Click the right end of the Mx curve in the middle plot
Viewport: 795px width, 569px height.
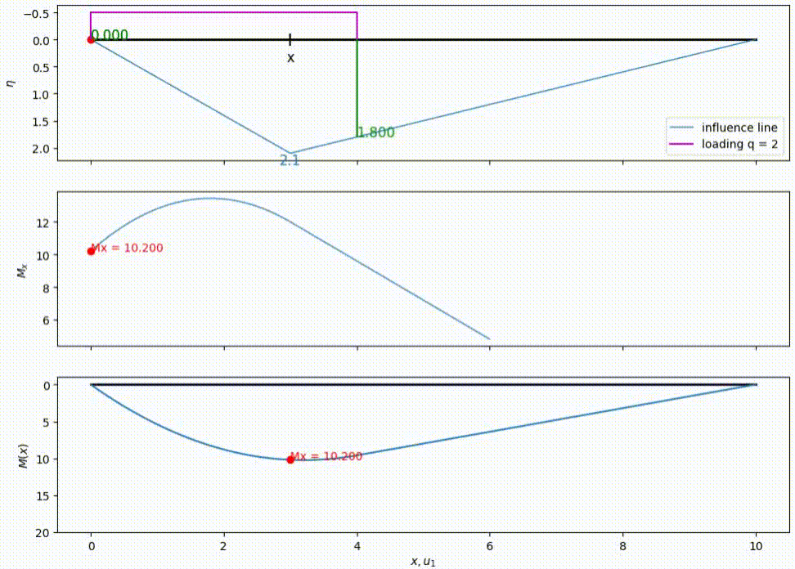pos(489,338)
